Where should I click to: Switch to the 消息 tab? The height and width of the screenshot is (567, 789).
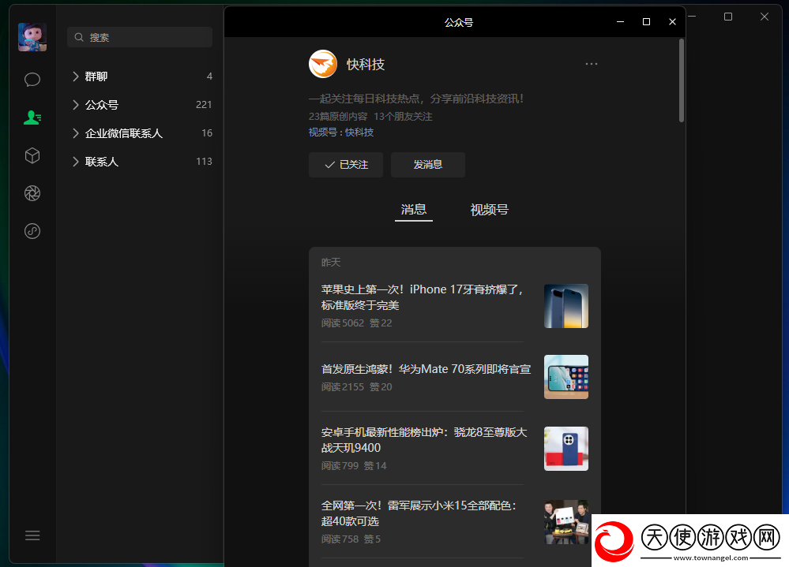(x=414, y=210)
